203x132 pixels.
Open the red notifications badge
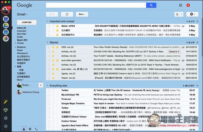pos(188,5)
